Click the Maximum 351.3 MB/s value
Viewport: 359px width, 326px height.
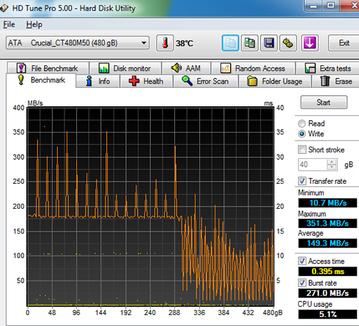click(x=327, y=223)
